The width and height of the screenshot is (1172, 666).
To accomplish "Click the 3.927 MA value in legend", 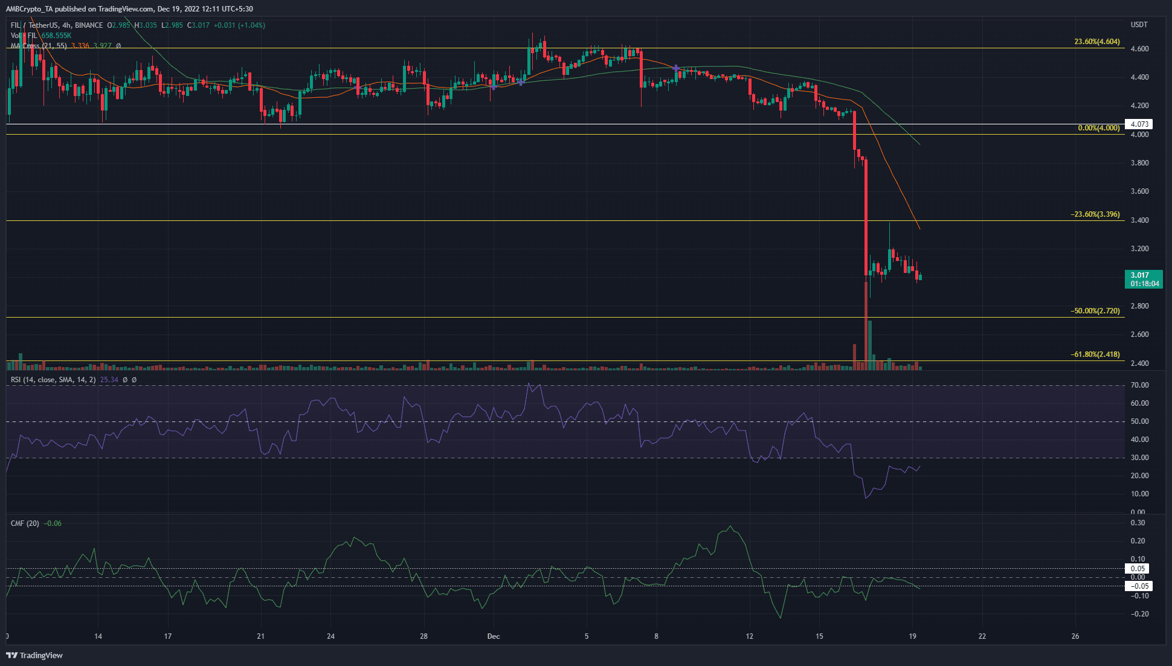I will 102,46.
